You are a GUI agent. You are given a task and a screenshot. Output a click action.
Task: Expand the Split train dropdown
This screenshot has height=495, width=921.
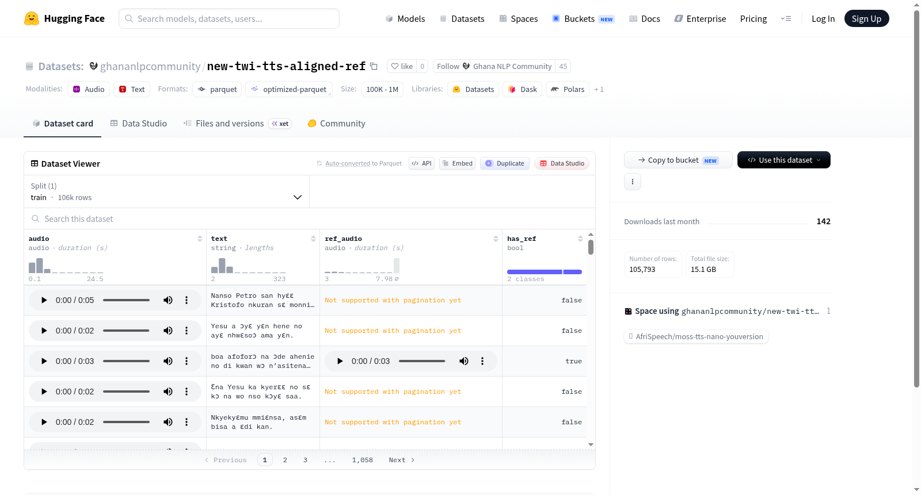[x=167, y=191]
